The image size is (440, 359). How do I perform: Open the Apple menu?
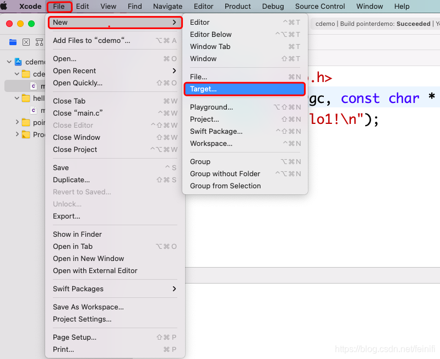[4, 6]
